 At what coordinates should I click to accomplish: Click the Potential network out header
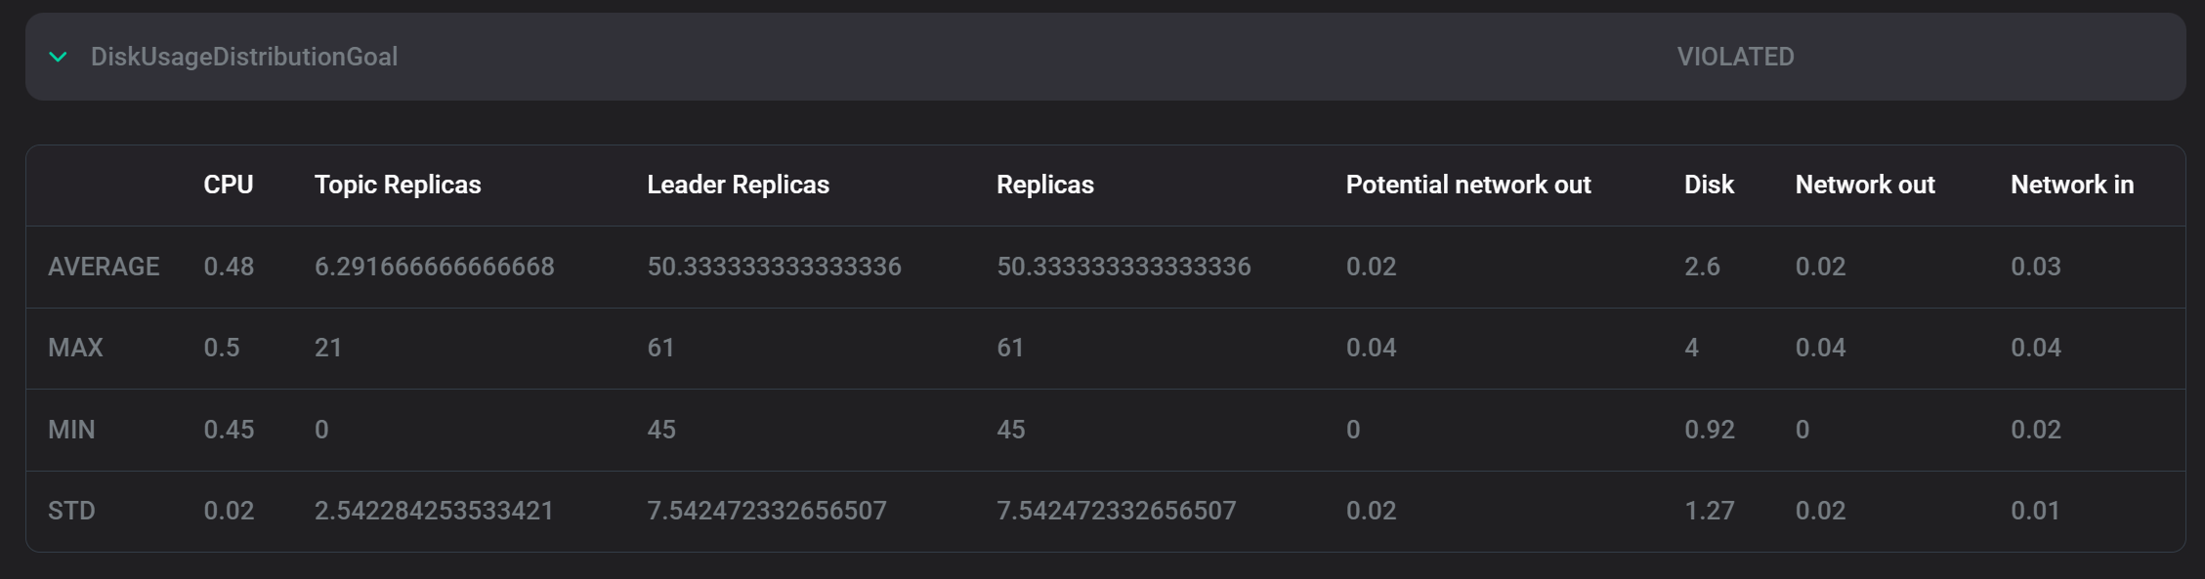tap(1468, 185)
